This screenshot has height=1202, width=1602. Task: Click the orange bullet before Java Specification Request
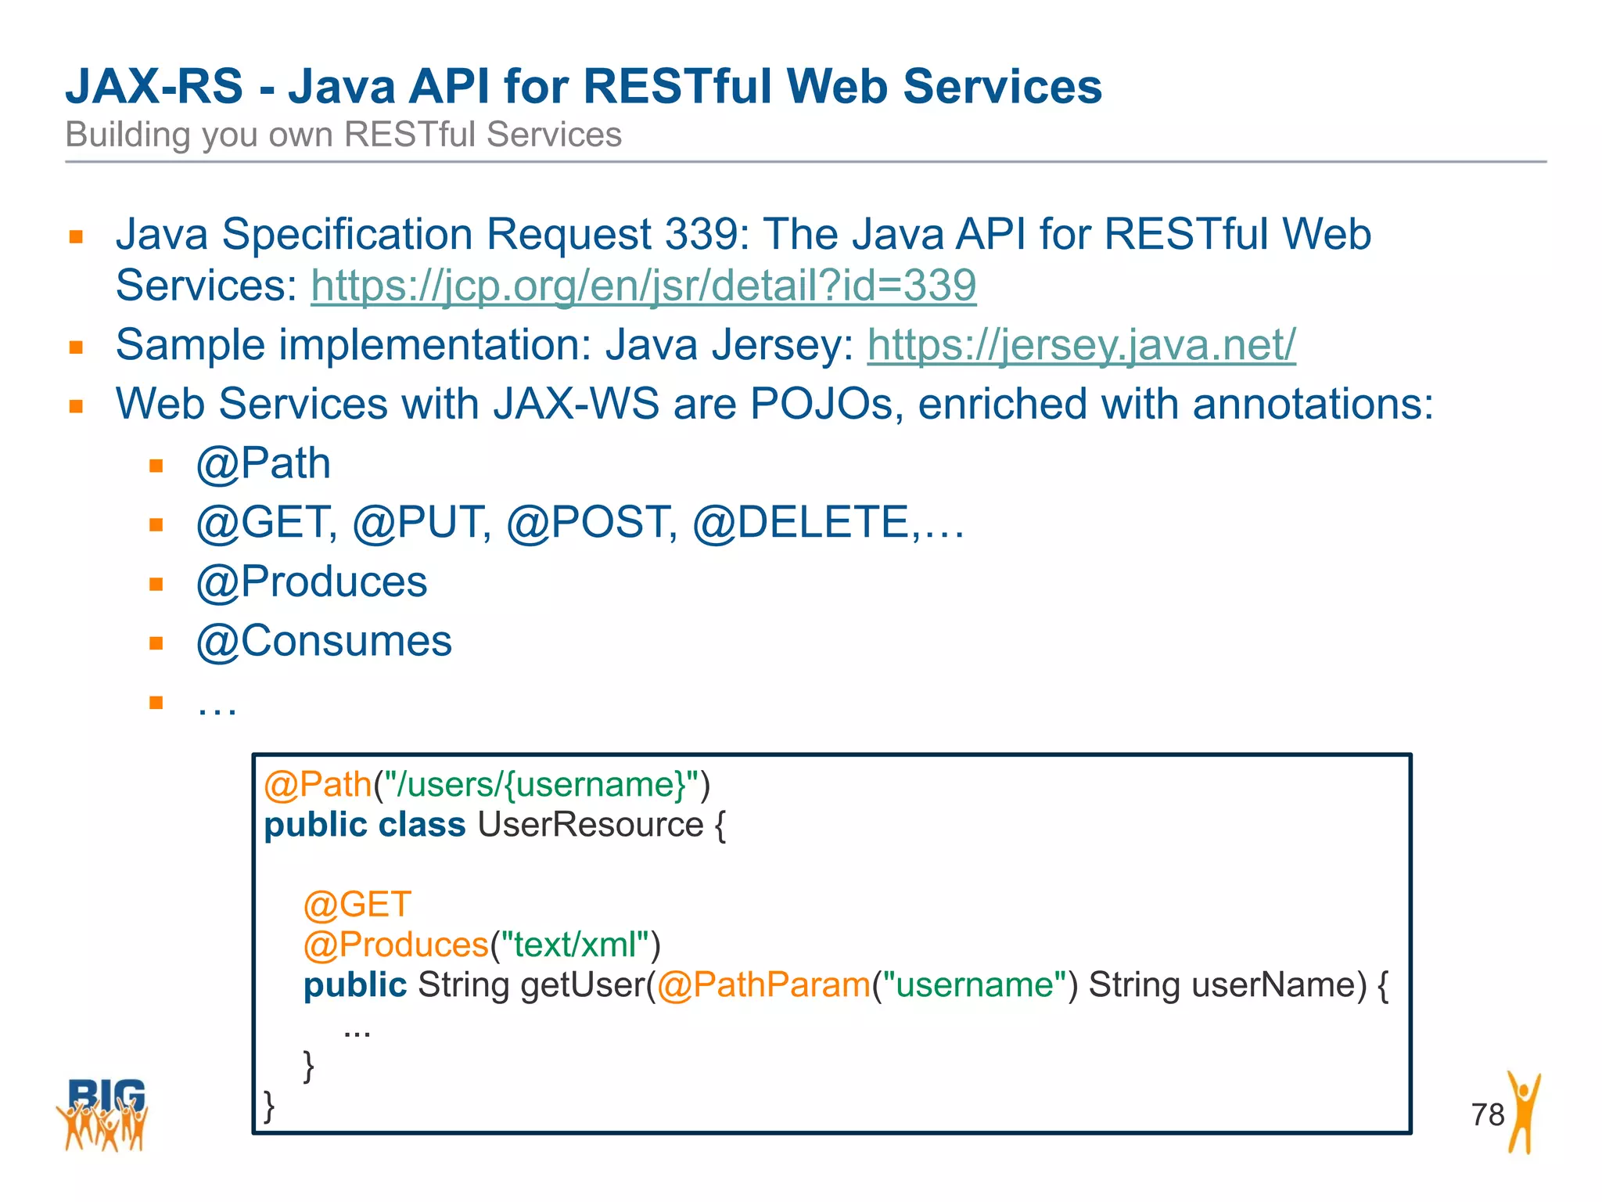76,236
